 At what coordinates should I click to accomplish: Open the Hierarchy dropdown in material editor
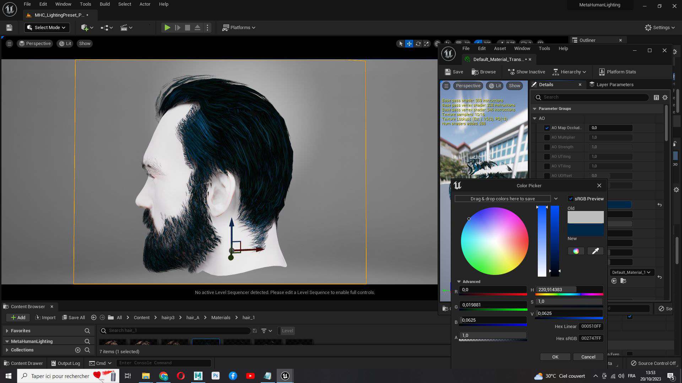(x=569, y=72)
